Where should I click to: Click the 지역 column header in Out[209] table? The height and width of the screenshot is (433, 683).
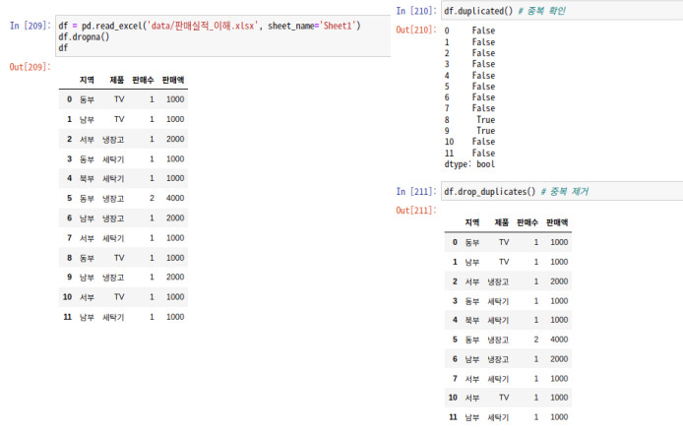click(87, 80)
